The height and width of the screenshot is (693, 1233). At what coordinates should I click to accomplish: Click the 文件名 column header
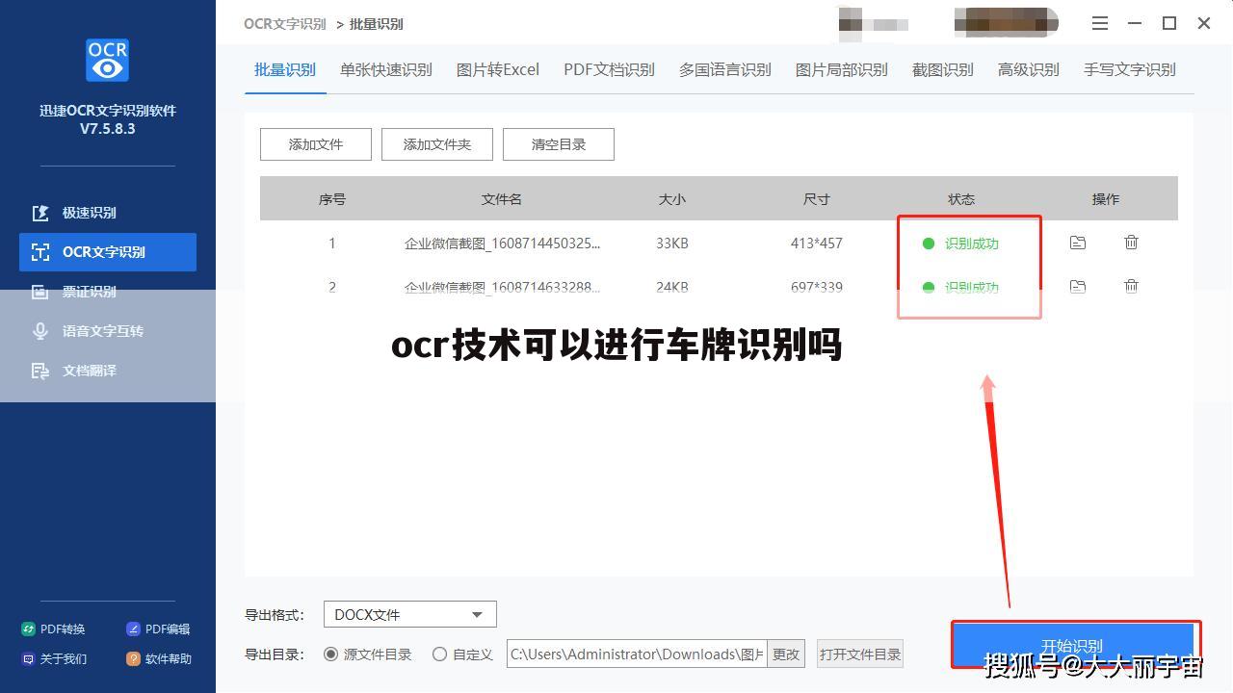coord(502,199)
